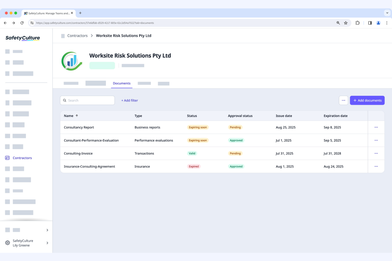392x261 pixels.
Task: Expand the SafetyCulture Lily Greene account menu
Action: [x=47, y=243]
